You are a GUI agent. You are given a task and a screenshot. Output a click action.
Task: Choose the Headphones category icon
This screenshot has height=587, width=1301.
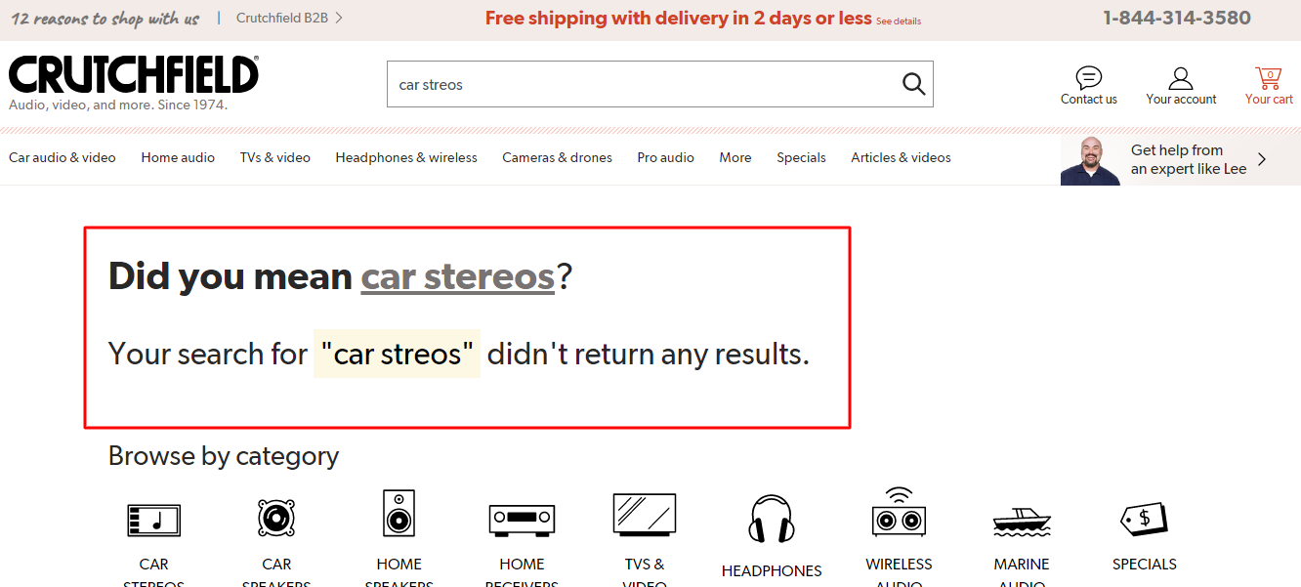pyautogui.click(x=772, y=519)
